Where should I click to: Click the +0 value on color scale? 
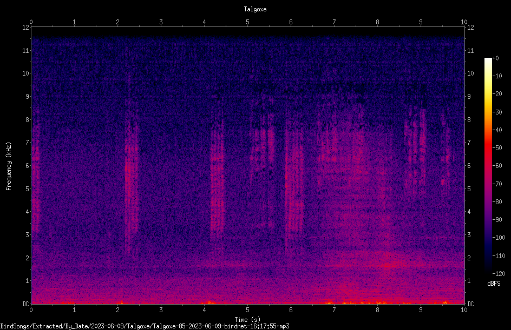point(496,58)
